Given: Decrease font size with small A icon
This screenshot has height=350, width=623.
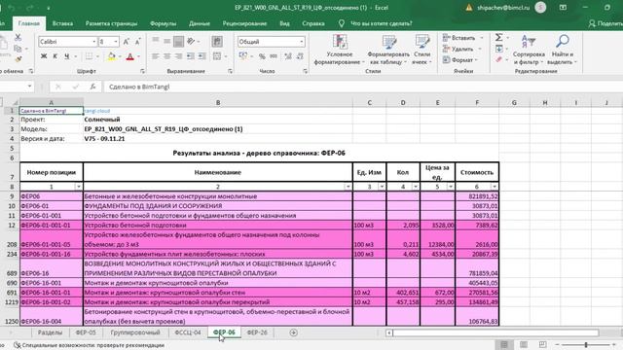Looking at the screenshot, I should [x=138, y=42].
